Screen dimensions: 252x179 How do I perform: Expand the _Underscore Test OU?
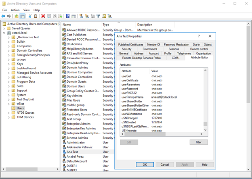pos(9,37)
